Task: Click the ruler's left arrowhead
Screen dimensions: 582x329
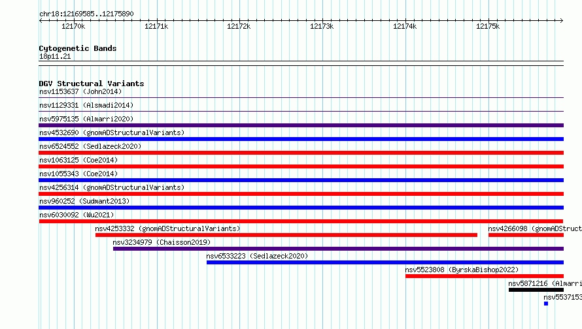Action: coord(41,20)
